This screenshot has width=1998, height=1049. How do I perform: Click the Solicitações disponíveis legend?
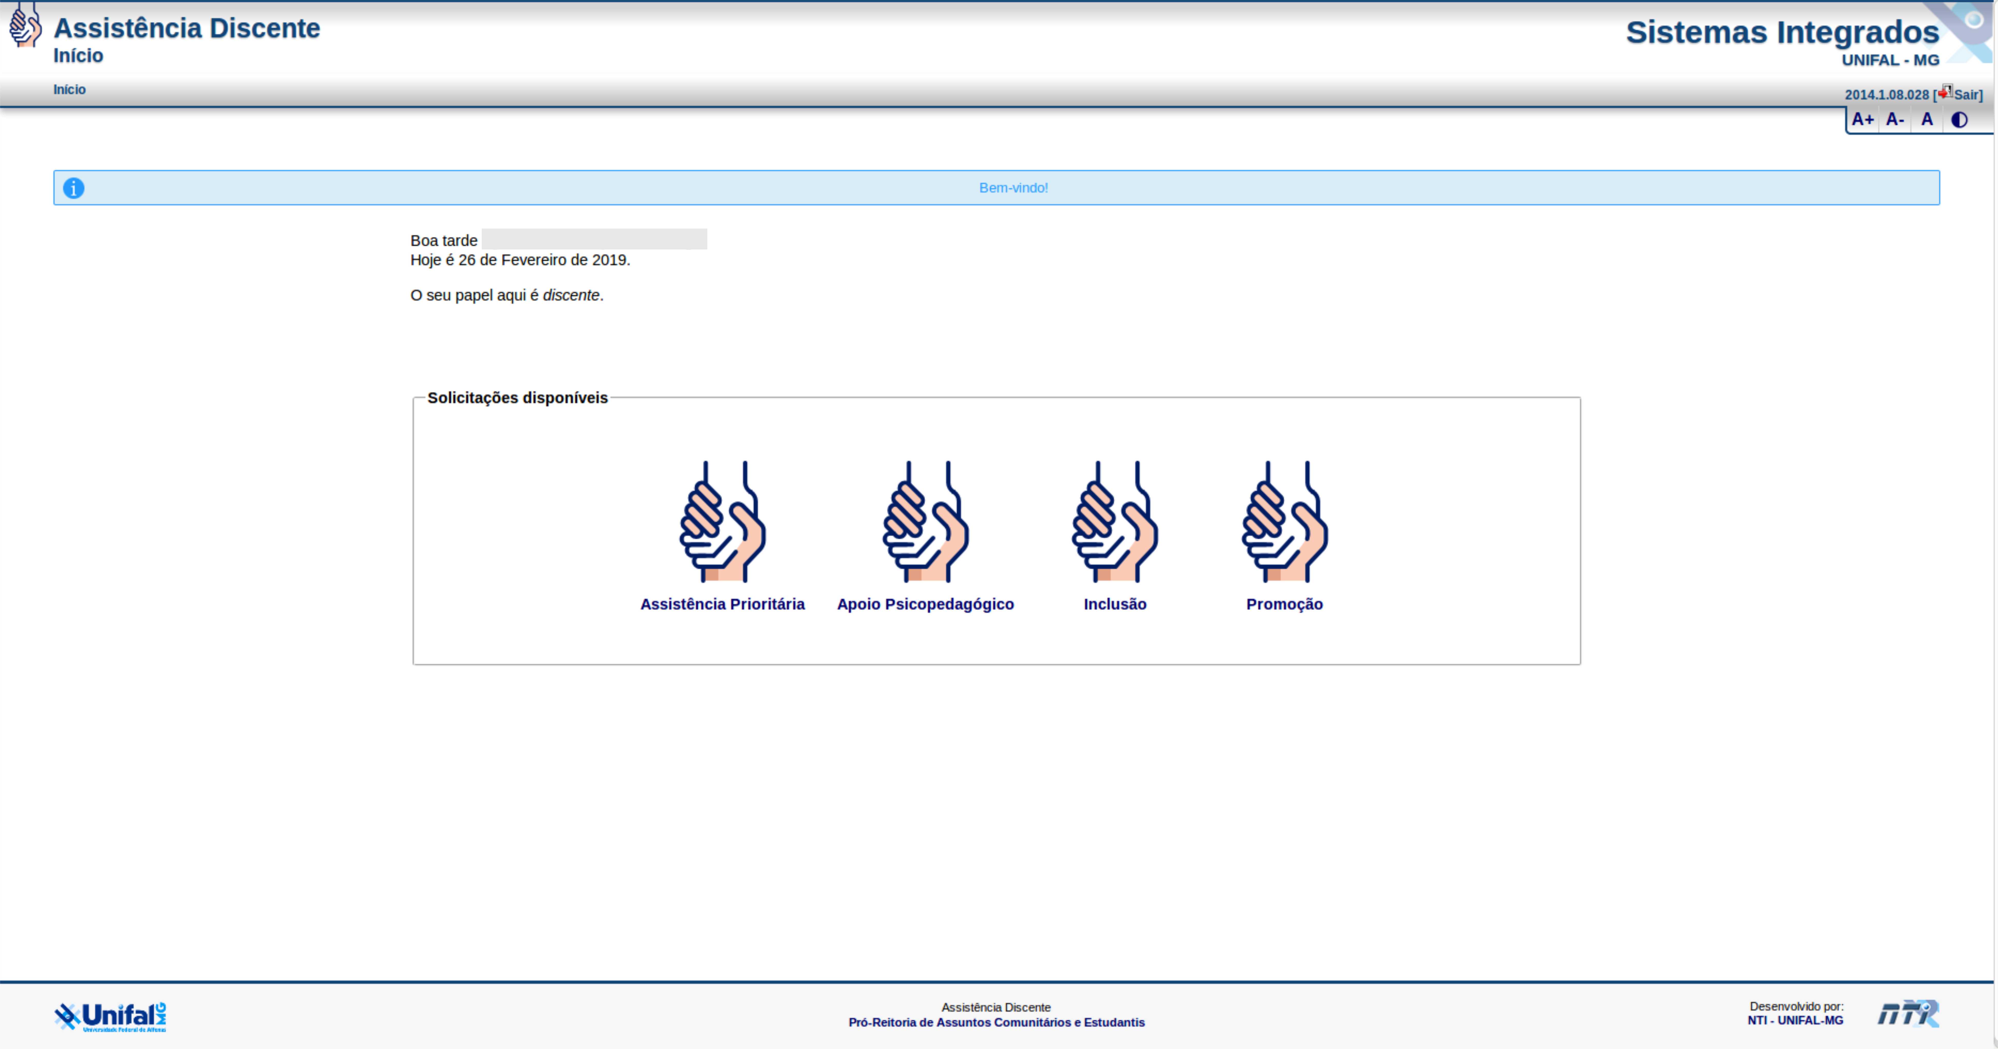pyautogui.click(x=517, y=398)
